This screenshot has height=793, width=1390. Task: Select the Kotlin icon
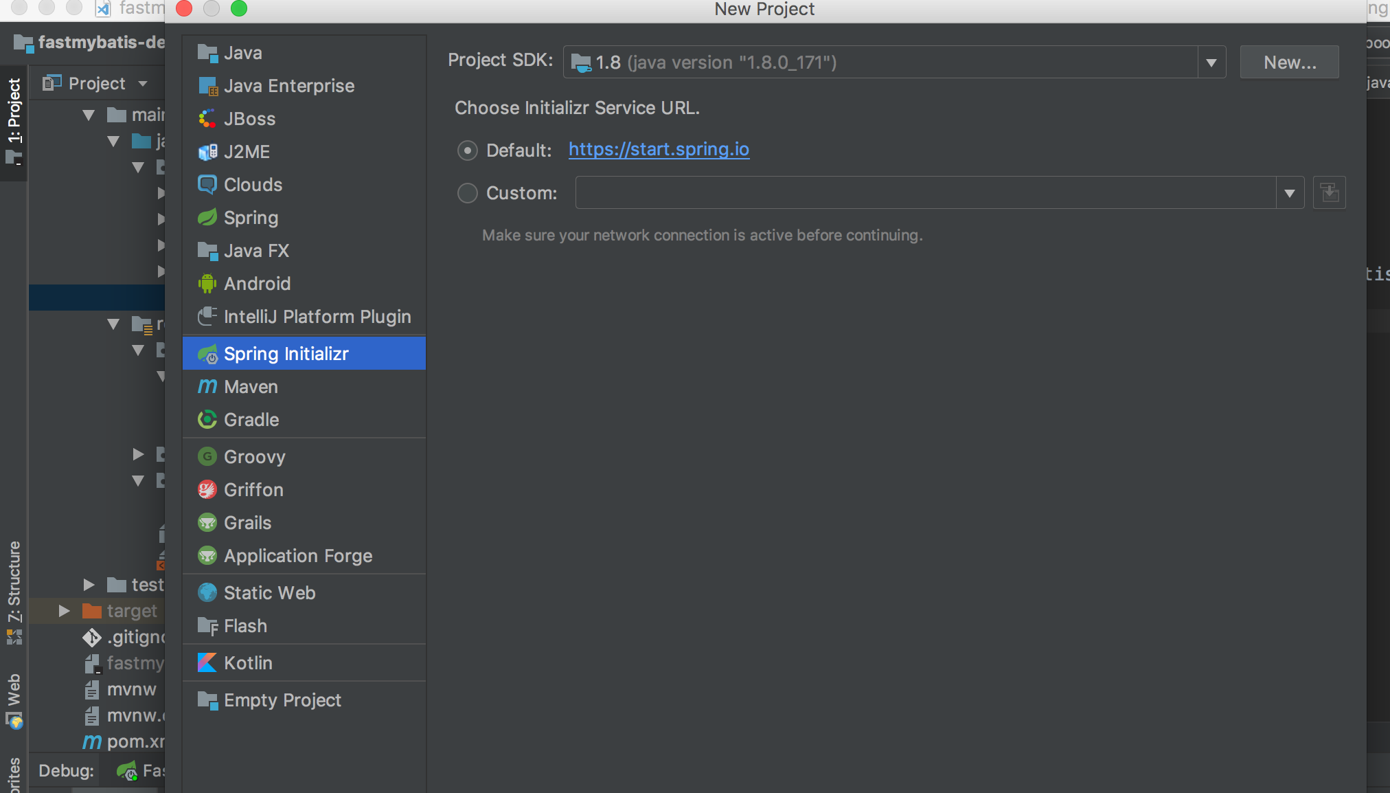[207, 663]
